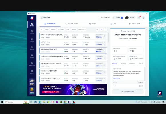This screenshot has height=114, width=166.
Task: Expand LatAm Freeroll row chevron
Action: tap(105, 43)
